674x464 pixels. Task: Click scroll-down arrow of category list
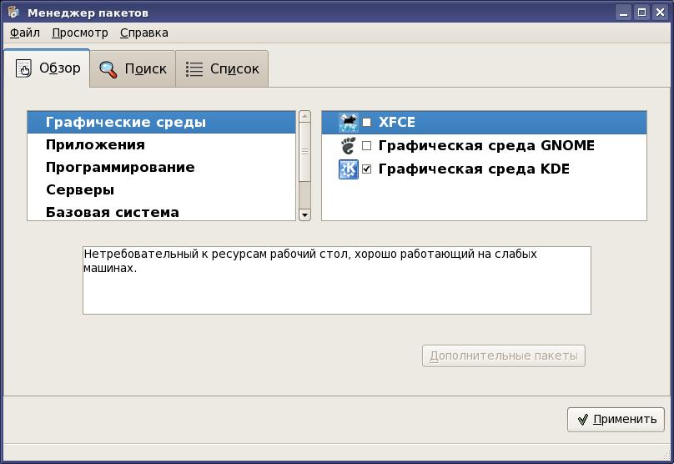304,214
